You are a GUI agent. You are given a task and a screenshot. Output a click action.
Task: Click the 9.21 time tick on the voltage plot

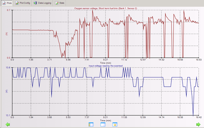105,117
